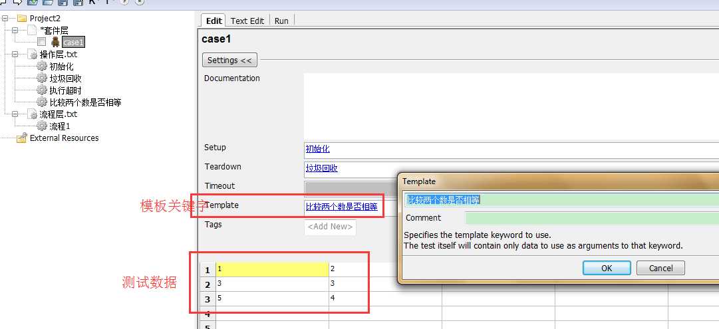Click the grid row header 1

tap(208, 270)
